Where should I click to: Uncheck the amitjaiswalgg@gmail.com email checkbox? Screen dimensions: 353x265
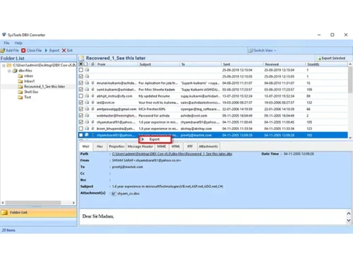coord(81,109)
